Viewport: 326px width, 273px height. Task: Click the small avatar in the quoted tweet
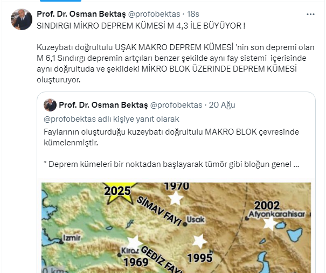tap(50, 105)
